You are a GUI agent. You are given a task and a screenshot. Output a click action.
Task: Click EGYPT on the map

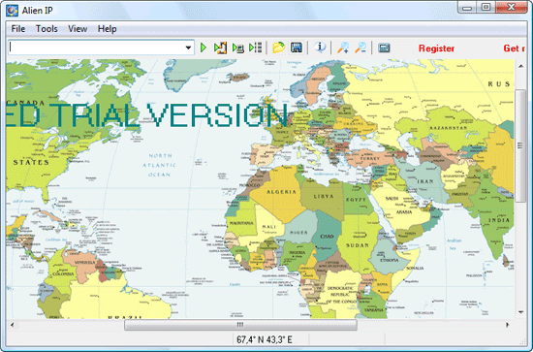pyautogui.click(x=356, y=200)
